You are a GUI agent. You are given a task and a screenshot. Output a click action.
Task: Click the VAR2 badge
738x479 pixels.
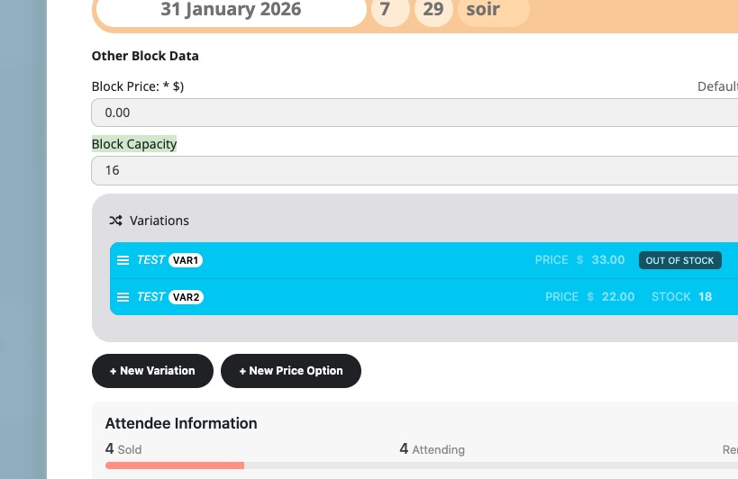187,297
